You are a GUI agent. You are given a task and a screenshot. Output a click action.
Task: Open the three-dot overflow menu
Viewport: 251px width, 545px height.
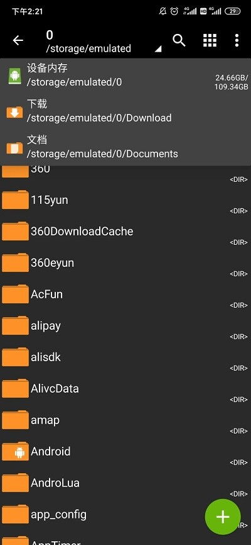(237, 40)
